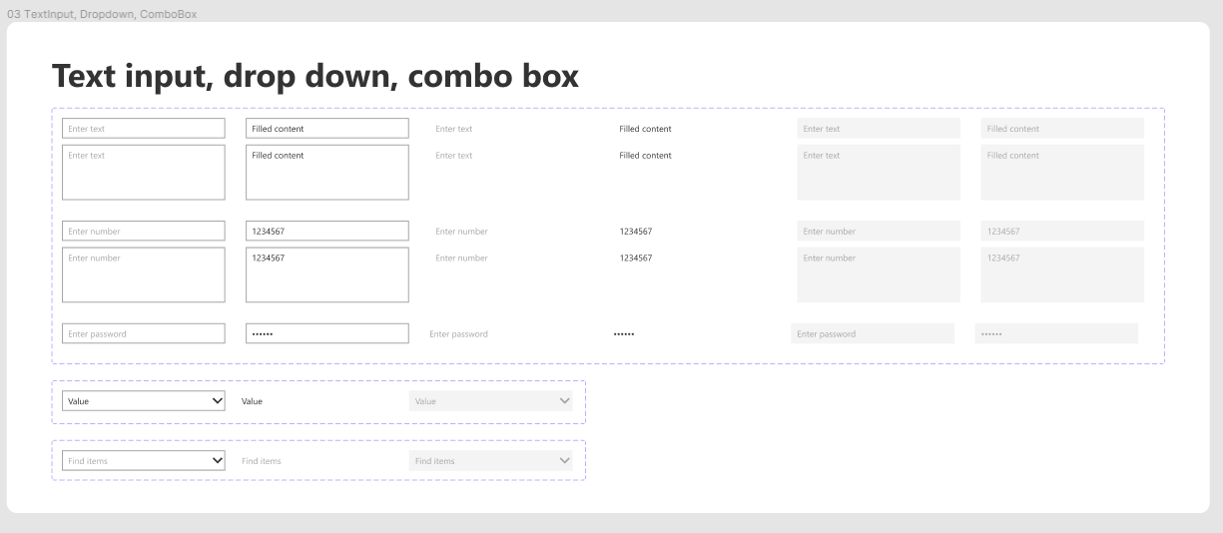Focus the outlined filled password dots field
1223x533 pixels.
point(327,334)
